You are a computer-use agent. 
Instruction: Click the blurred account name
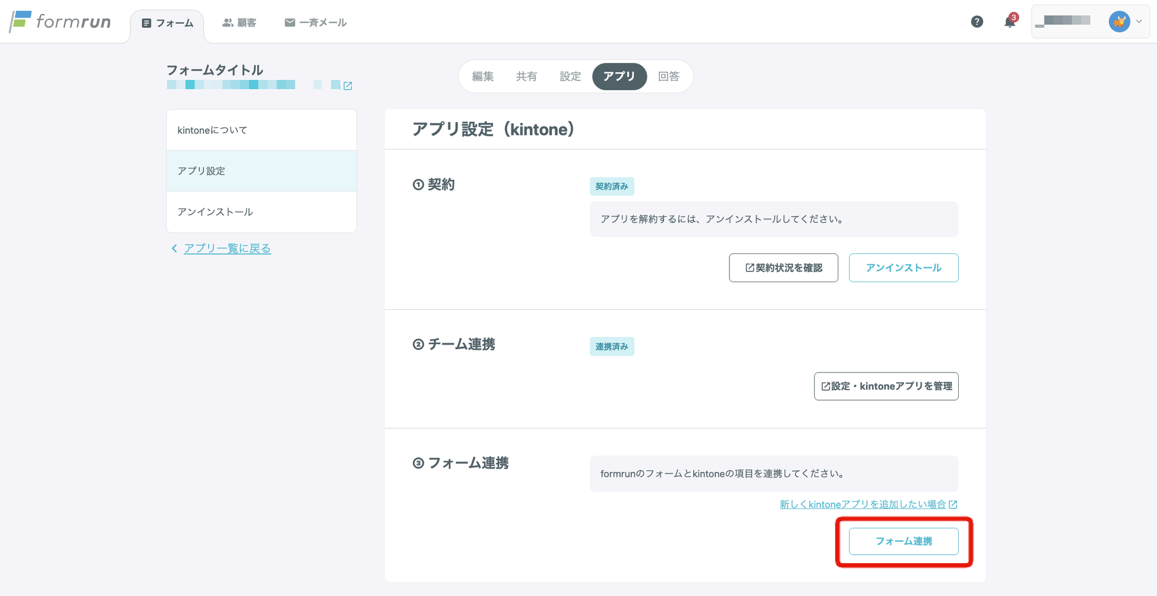coord(1063,21)
